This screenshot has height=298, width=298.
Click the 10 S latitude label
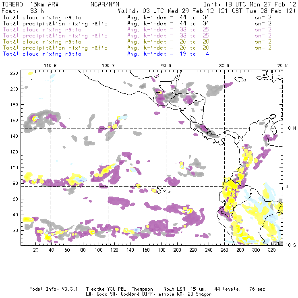tap(288, 245)
